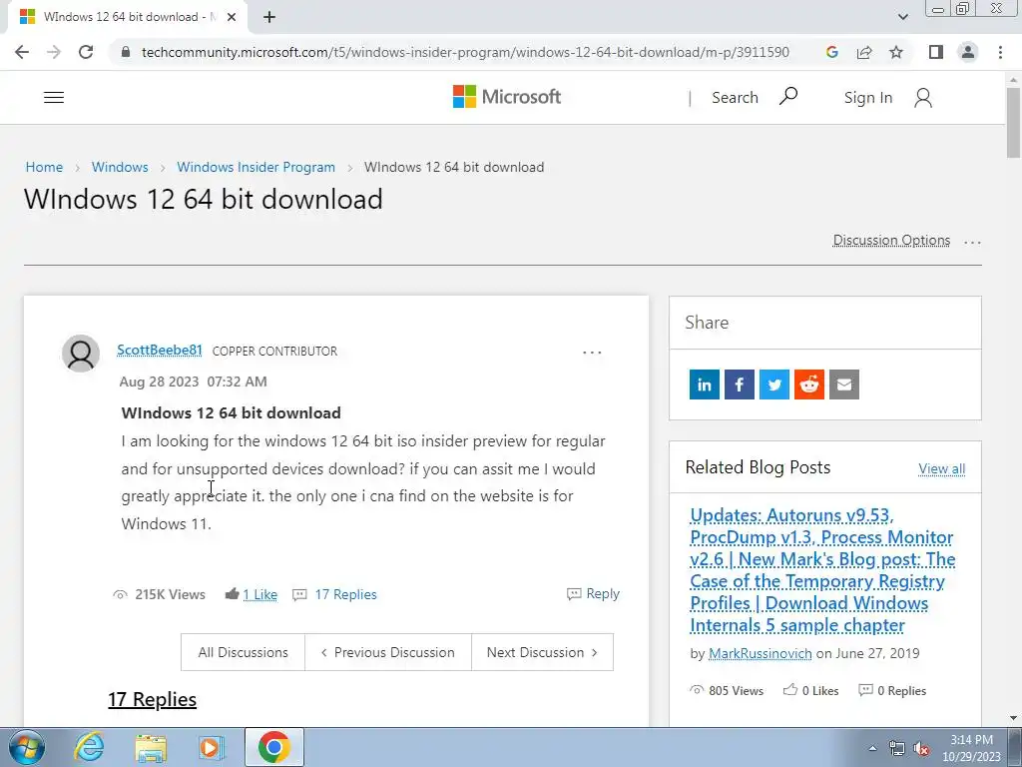Open MarkRussinovich author link
The width and height of the screenshot is (1022, 767).
point(760,653)
